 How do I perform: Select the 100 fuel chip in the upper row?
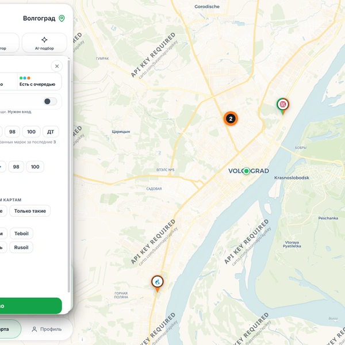click(31, 132)
